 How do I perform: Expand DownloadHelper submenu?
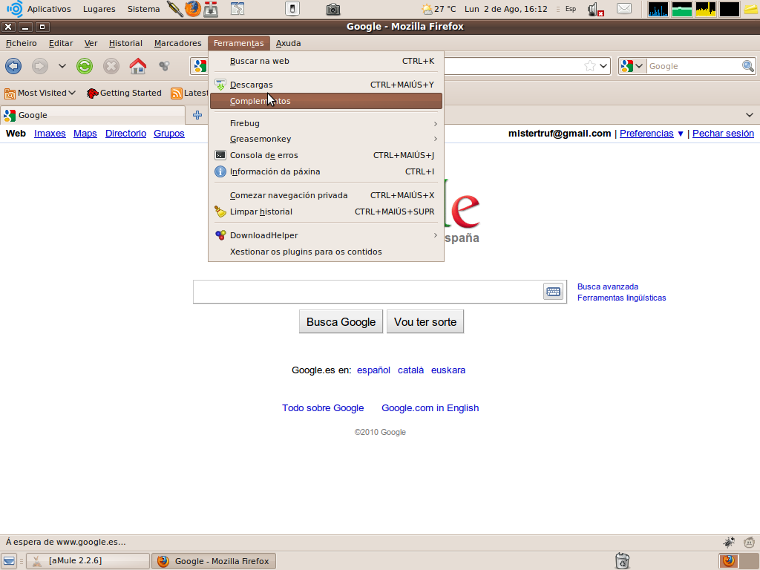[327, 235]
